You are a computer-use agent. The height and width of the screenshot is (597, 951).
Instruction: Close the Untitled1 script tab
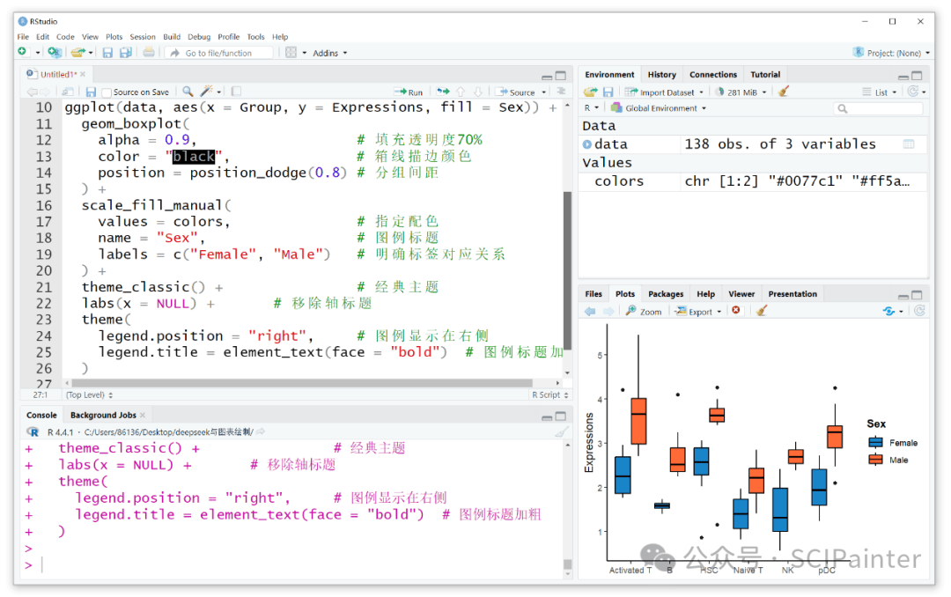point(83,74)
